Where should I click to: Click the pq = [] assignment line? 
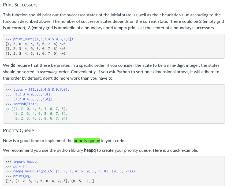(16, 166)
